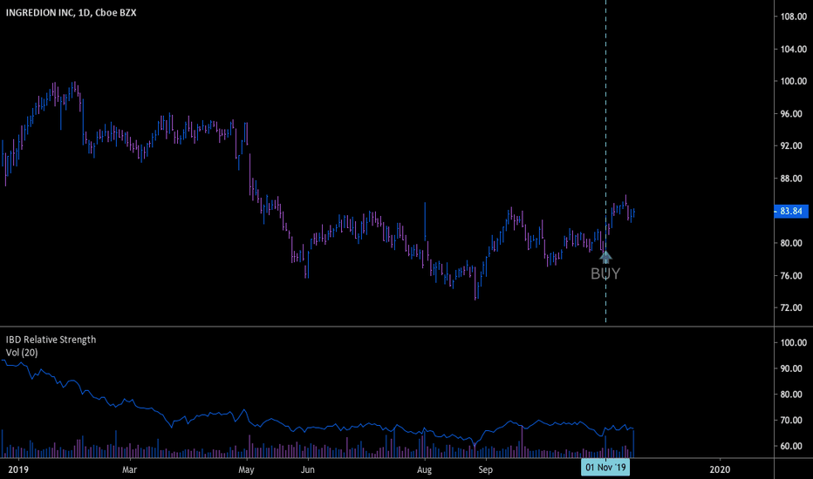Click the 80.00 price axis label on main chart
This screenshot has width=813, height=479.
[x=791, y=243]
